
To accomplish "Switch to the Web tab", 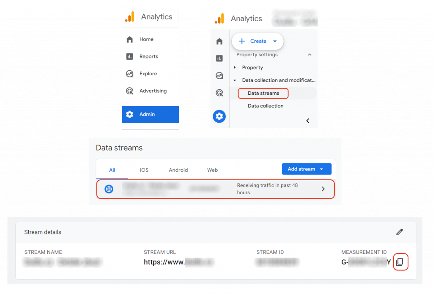I will coord(212,170).
